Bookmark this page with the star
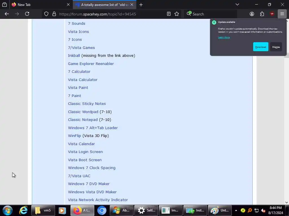 tap(177, 14)
